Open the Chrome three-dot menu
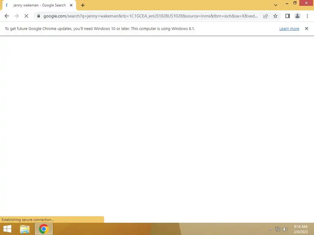The image size is (314, 235). point(307,16)
